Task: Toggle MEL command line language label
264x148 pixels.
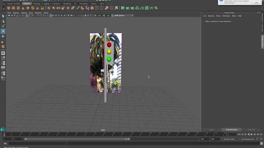Action: click(x=5, y=143)
